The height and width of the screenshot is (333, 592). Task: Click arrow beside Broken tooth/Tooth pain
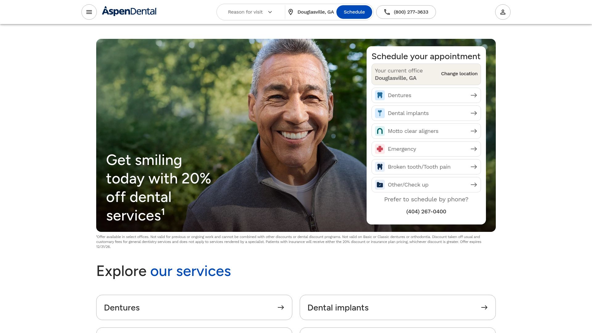pos(474,167)
